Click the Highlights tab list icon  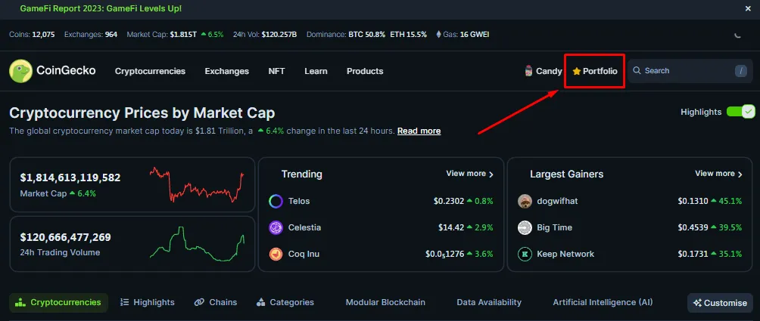125,302
